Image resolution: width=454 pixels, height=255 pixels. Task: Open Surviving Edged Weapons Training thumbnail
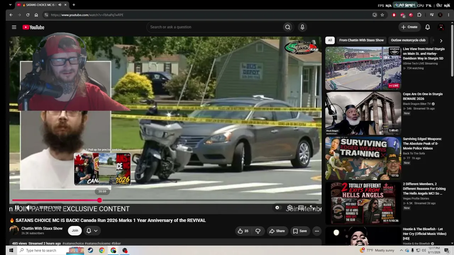[363, 158]
